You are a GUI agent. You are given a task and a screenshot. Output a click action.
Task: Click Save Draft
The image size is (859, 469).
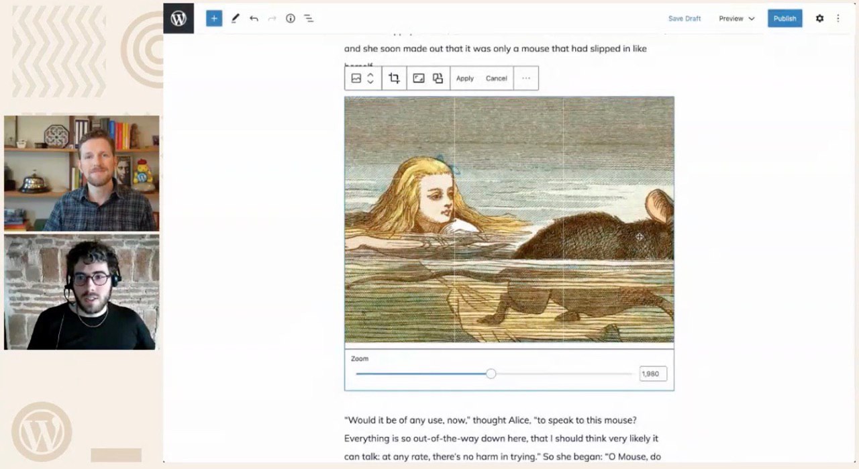point(685,19)
